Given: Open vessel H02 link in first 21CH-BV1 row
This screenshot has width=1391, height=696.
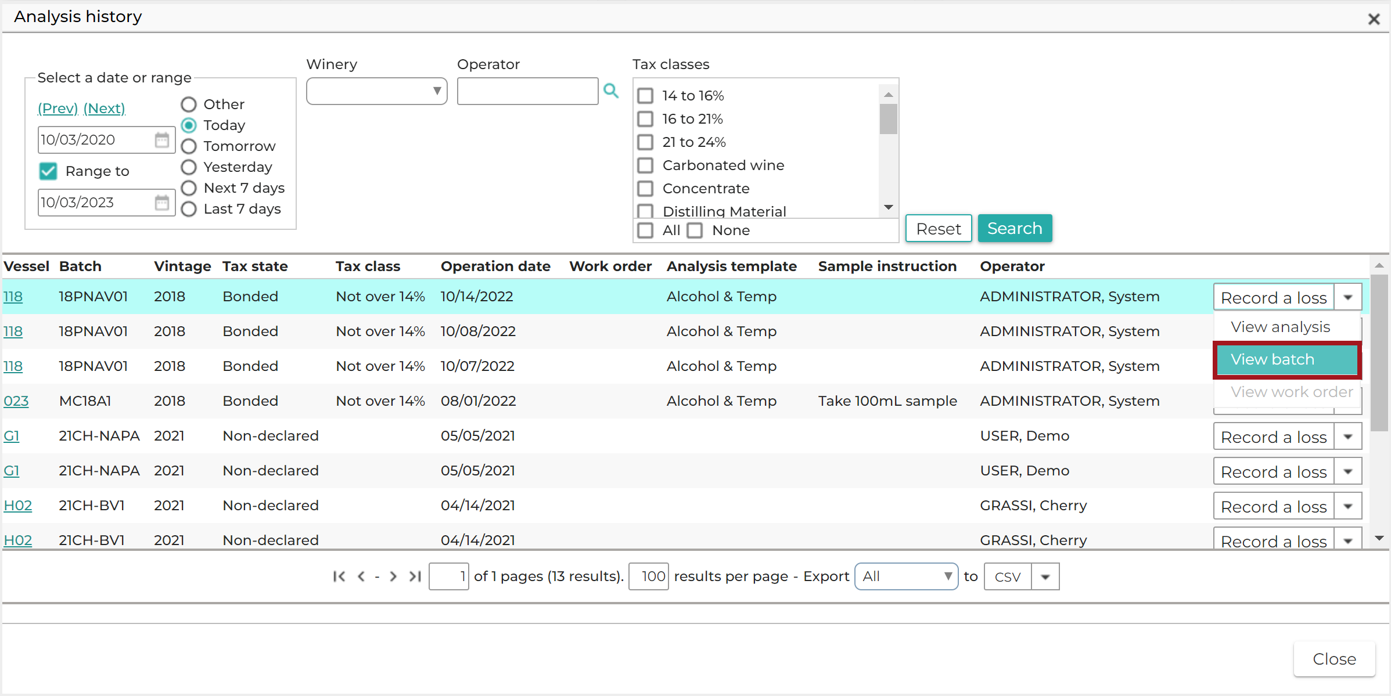Looking at the screenshot, I should click(17, 506).
